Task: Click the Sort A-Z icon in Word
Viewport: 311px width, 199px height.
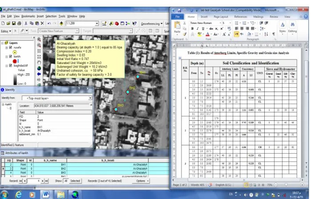Action: pyautogui.click(x=266, y=34)
